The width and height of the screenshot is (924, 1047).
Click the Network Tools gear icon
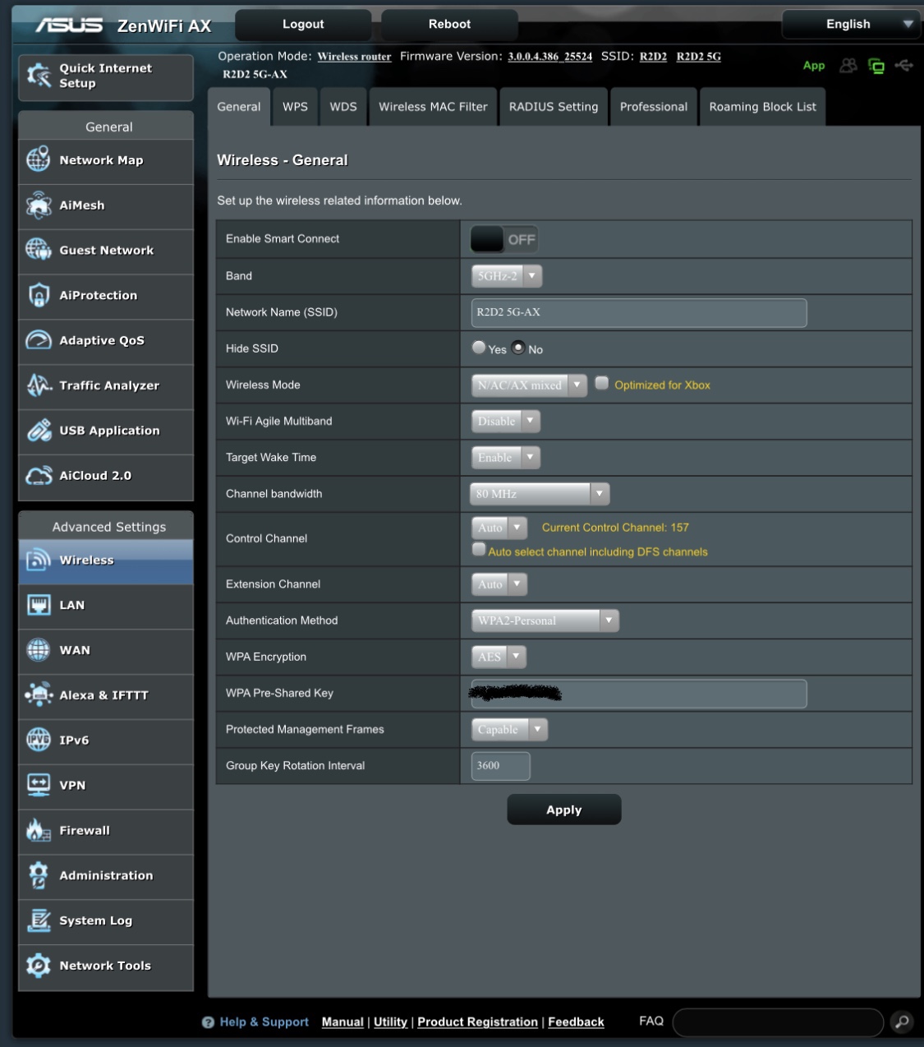tap(39, 966)
